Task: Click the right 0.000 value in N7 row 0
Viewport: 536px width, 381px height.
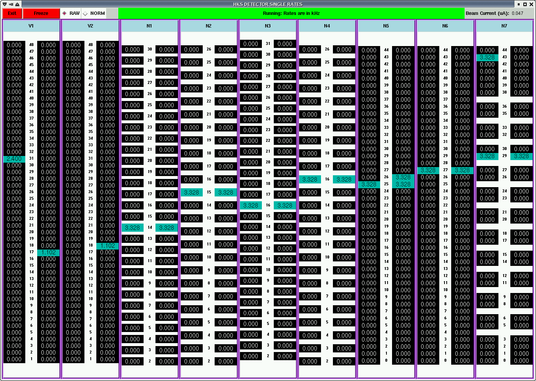Action: [x=521, y=361]
